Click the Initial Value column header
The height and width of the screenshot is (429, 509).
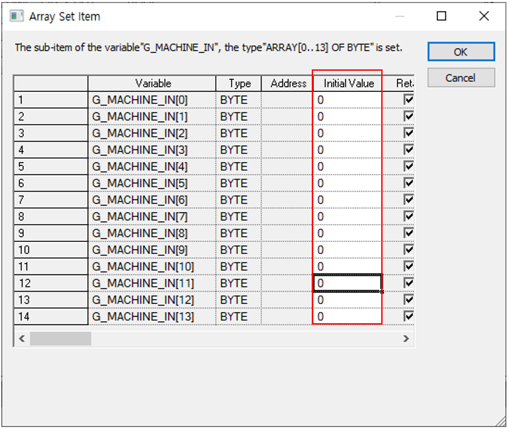click(348, 83)
